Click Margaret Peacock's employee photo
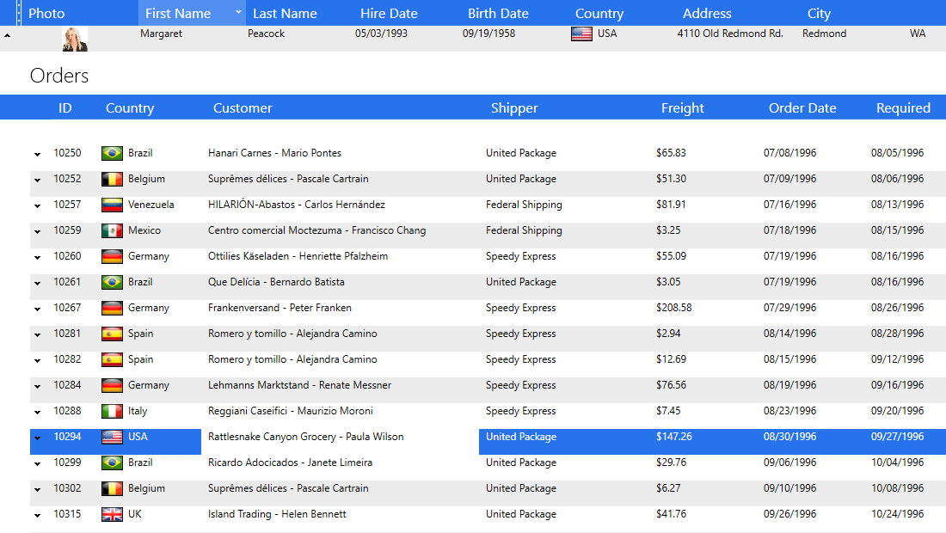946x533 pixels. pos(75,39)
